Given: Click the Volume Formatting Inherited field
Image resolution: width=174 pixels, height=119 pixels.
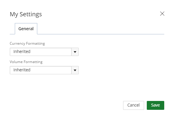Looking at the screenshot, I should [44, 70].
